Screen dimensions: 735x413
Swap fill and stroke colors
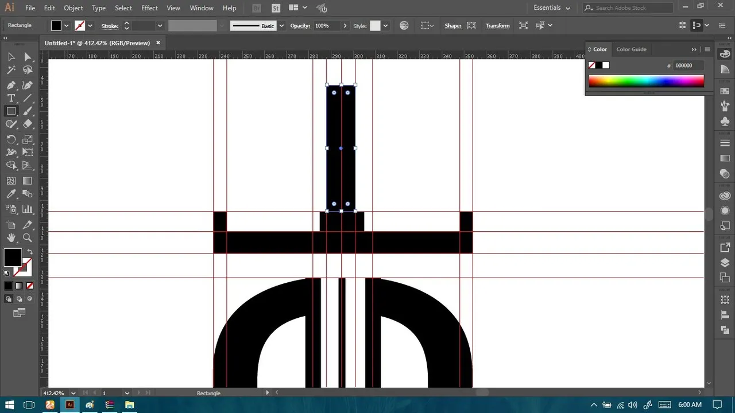29,251
